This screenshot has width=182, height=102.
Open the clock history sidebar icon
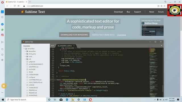click(2, 55)
